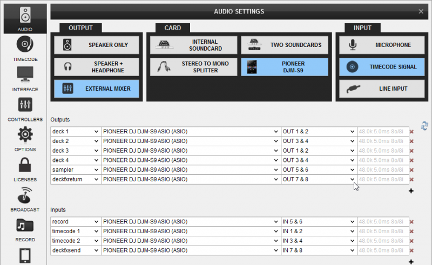Open the Interface settings section
Screen dimensions: 432x265
pos(25,78)
